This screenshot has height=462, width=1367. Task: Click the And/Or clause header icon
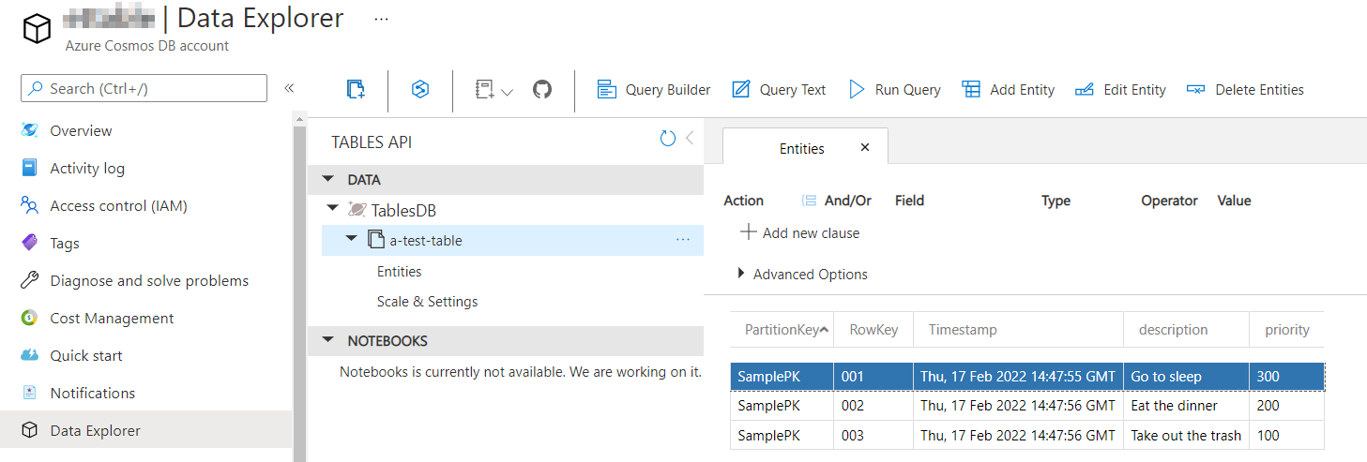coord(809,201)
